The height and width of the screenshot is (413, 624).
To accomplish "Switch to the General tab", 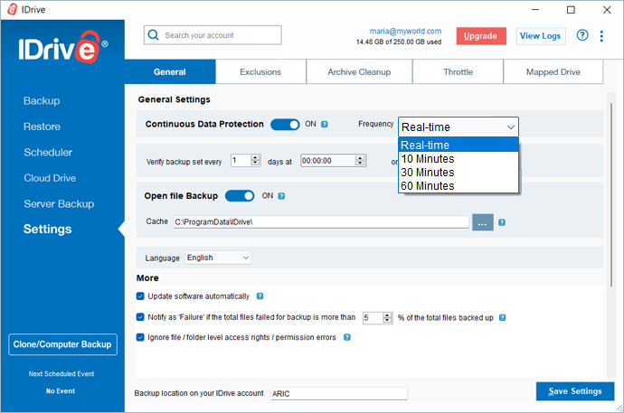I will pyautogui.click(x=170, y=72).
